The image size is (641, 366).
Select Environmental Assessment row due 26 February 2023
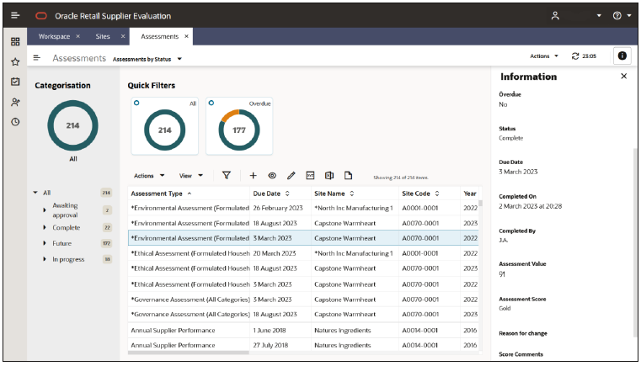tap(303, 208)
